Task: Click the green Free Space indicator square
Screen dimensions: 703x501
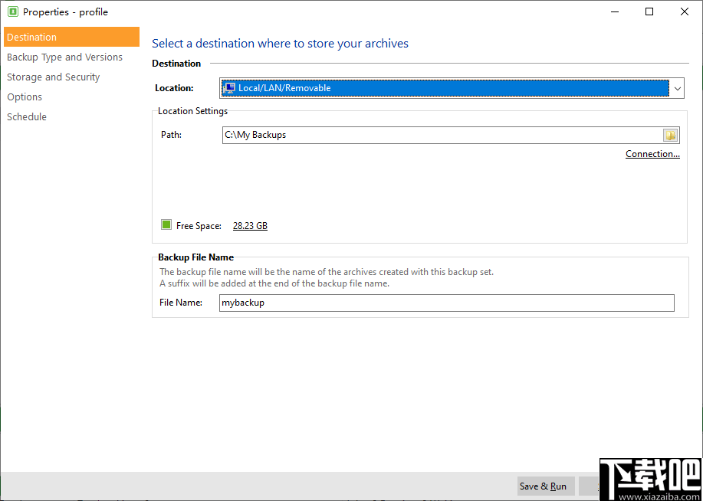Action: coord(166,224)
